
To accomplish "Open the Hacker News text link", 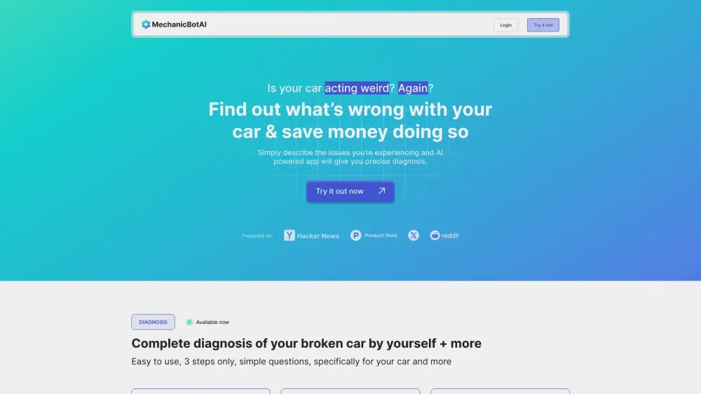I will coord(318,236).
